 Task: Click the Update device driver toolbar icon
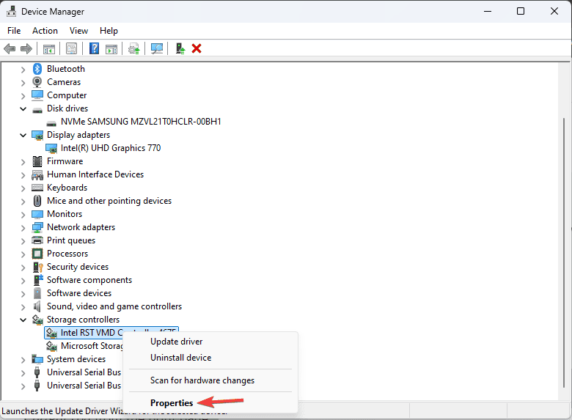134,48
